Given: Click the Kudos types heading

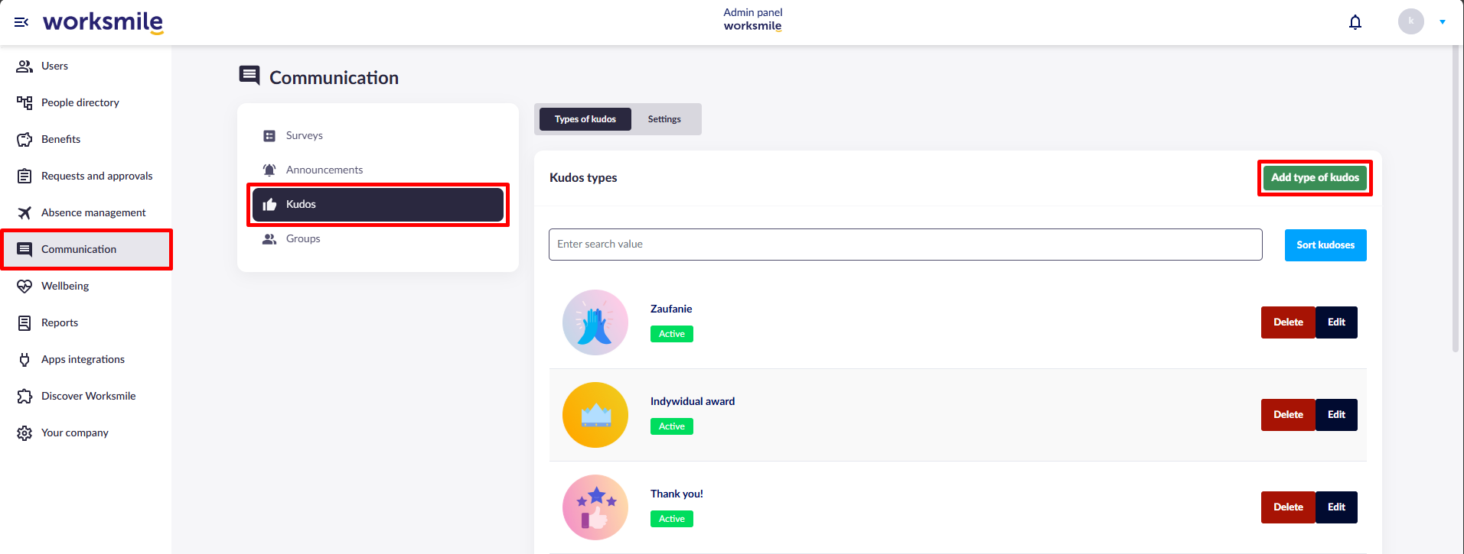Looking at the screenshot, I should (583, 177).
